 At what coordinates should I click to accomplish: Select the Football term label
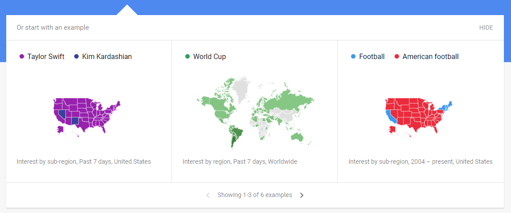pos(372,57)
